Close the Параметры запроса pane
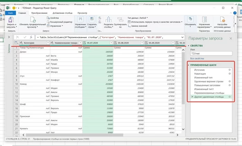The width and height of the screenshot is (242, 146). 231,38
